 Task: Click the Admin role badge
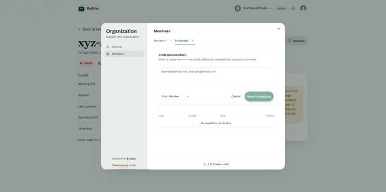pos(282,8)
